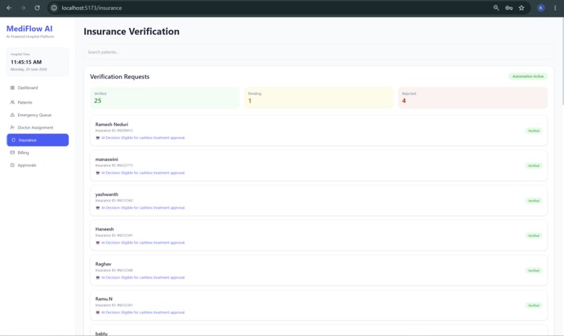This screenshot has width=564, height=336.
Task: Click the Raghav patient name
Action: coord(104,264)
